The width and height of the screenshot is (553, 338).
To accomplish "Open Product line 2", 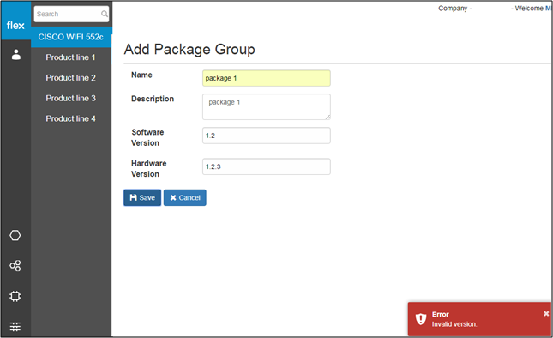I will [x=71, y=78].
